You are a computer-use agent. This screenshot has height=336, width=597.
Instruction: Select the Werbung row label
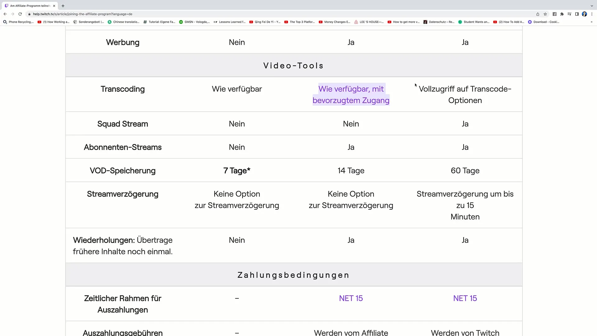(x=123, y=42)
